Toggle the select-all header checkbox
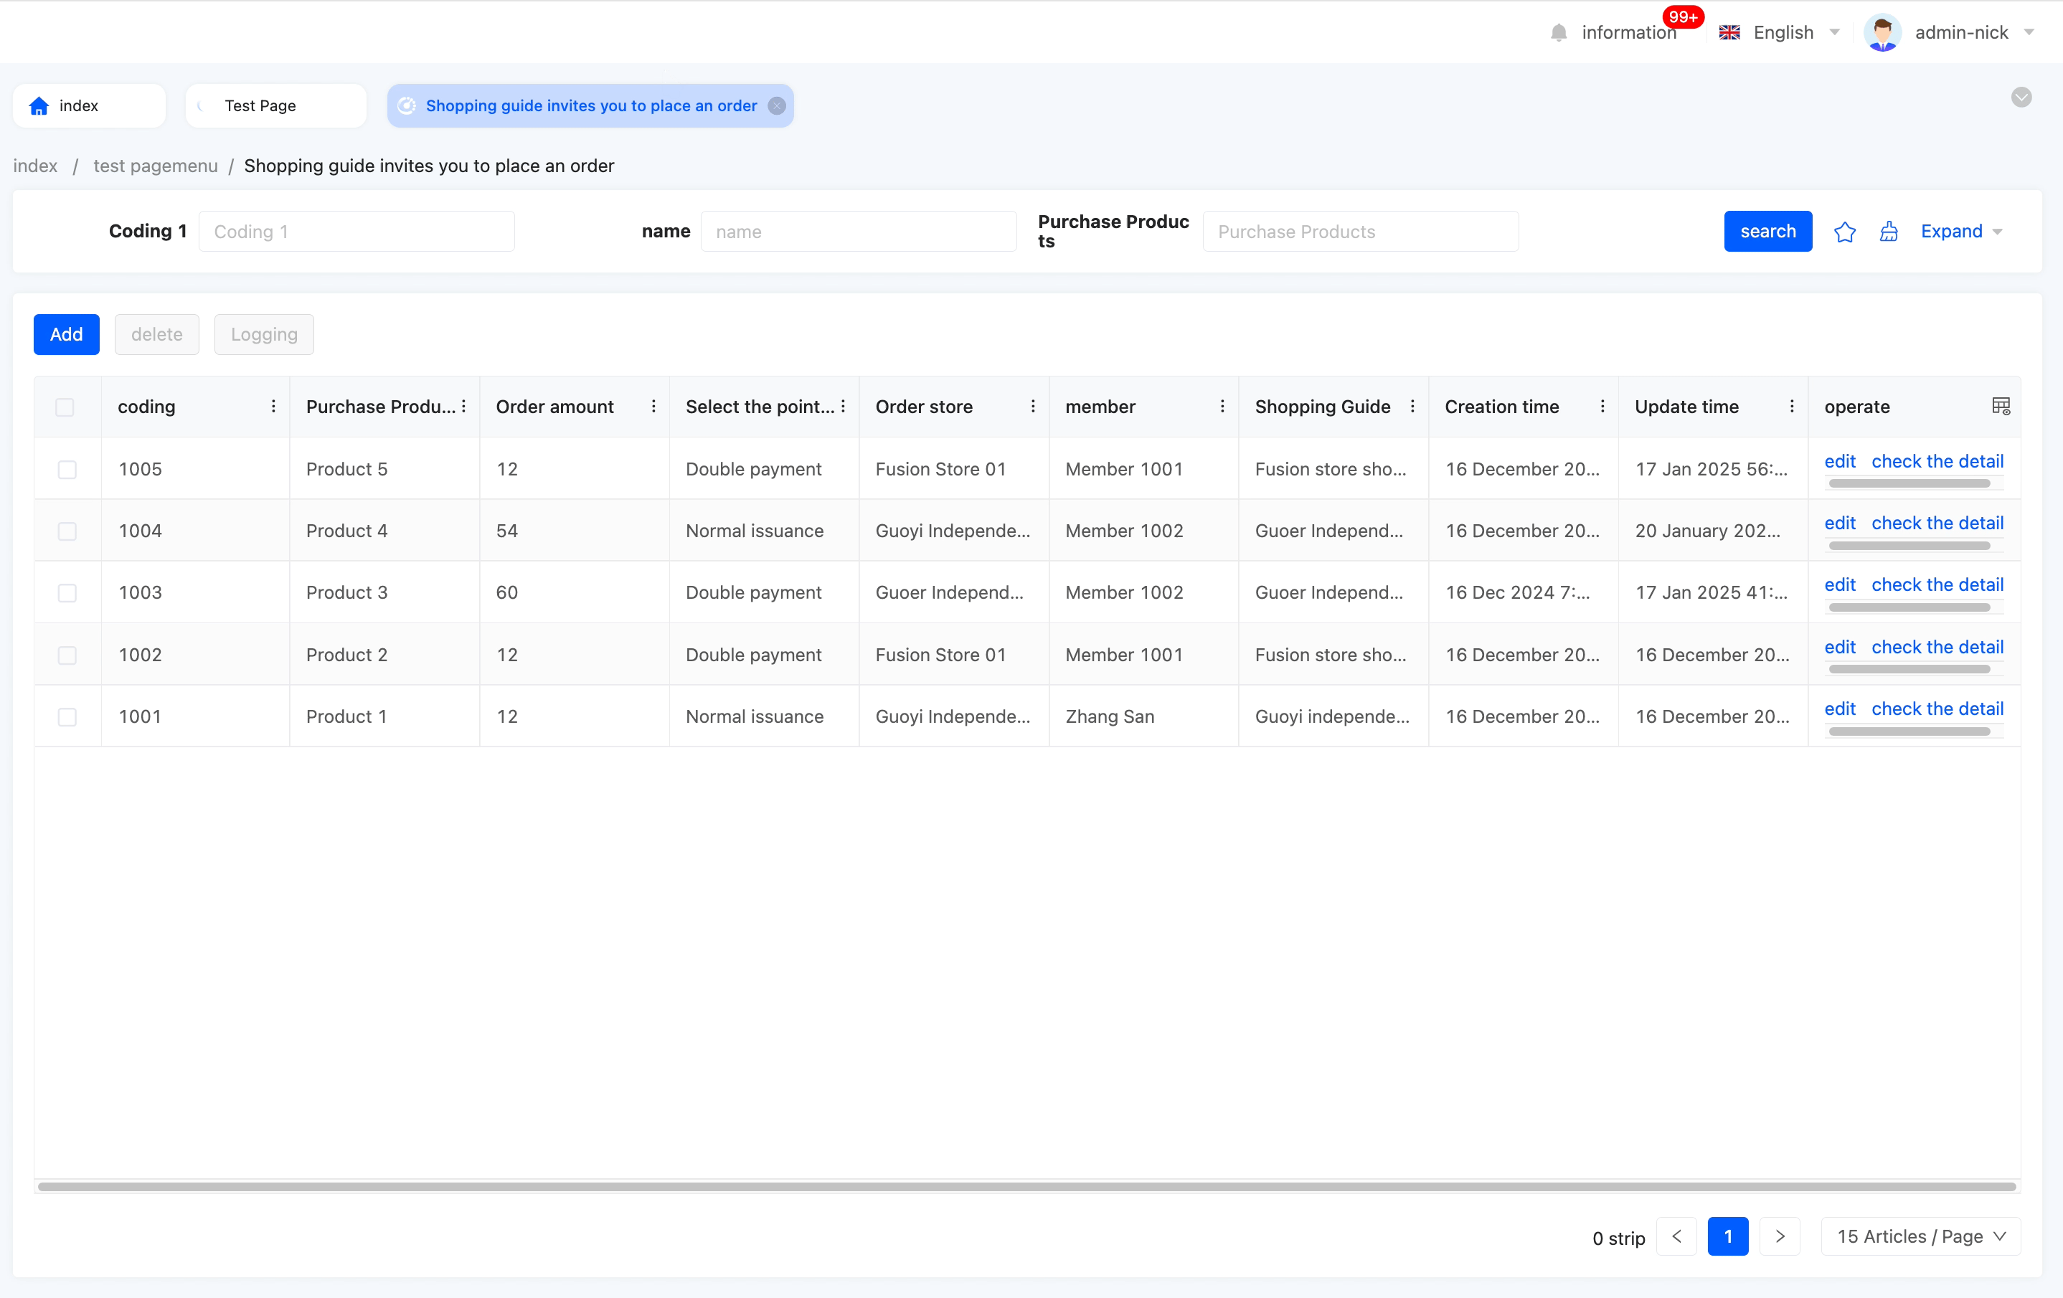 (x=65, y=407)
